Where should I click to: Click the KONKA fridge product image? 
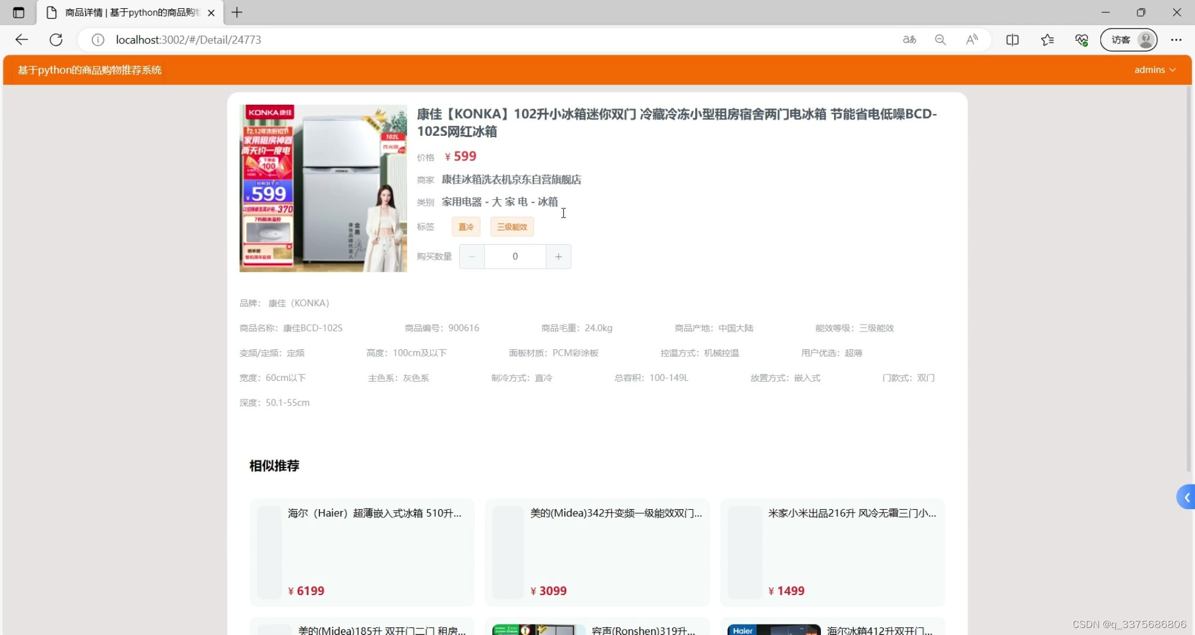click(323, 188)
